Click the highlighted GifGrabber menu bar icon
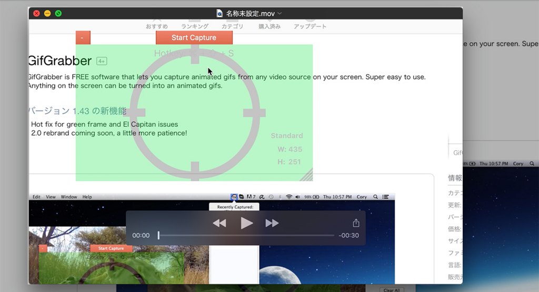Viewport: 539px width, 292px height. click(x=234, y=197)
